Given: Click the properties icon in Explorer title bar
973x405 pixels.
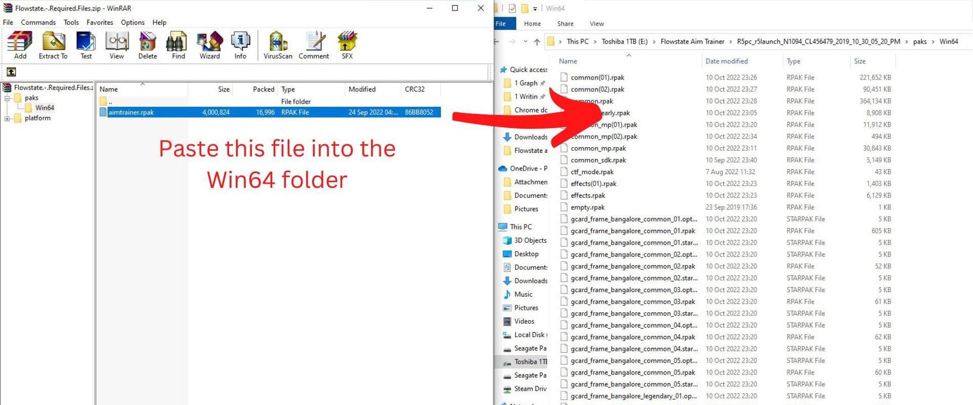Looking at the screenshot, I should tap(512, 8).
